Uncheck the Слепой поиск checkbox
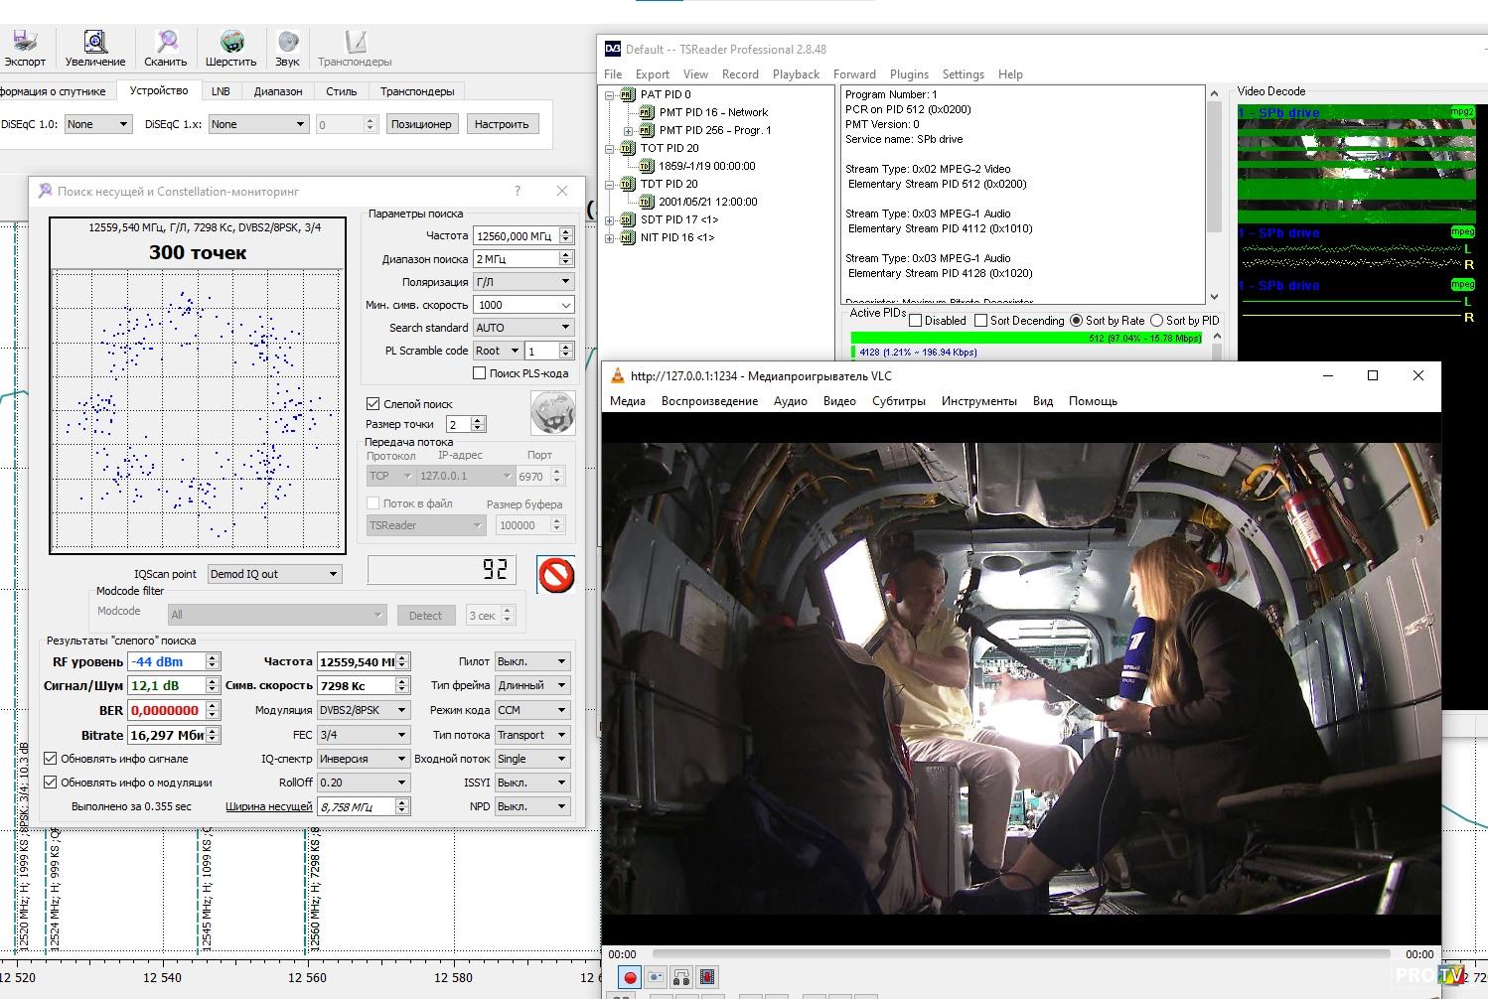 (x=373, y=404)
